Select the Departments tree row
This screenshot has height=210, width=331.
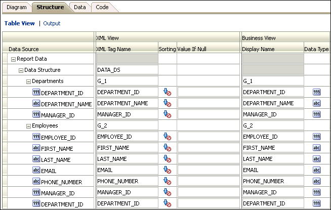tap(48, 81)
